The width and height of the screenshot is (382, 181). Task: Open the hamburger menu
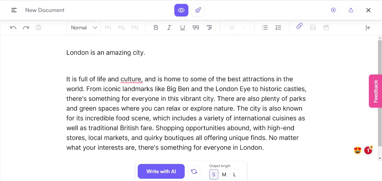tap(14, 10)
